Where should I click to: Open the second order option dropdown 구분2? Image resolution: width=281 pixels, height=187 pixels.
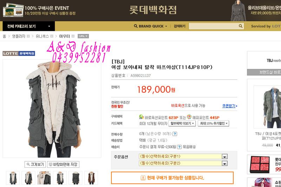tap(183, 163)
